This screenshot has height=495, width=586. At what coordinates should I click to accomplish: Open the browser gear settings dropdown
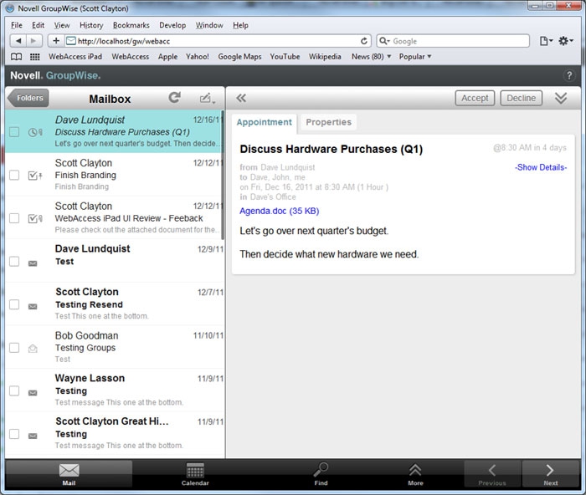click(x=565, y=41)
